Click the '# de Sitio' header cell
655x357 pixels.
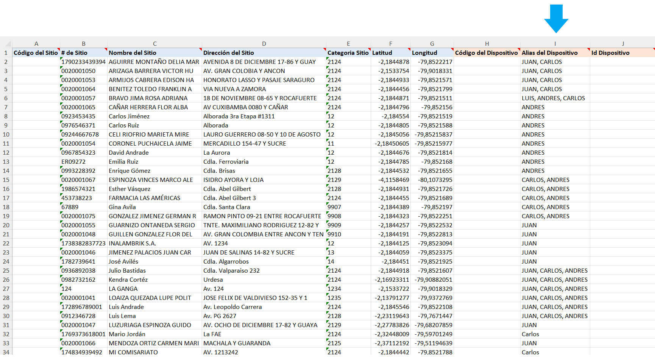(84, 53)
